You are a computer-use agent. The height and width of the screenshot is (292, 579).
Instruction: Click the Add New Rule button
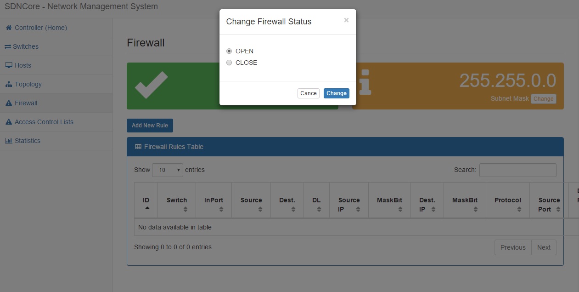pyautogui.click(x=150, y=126)
